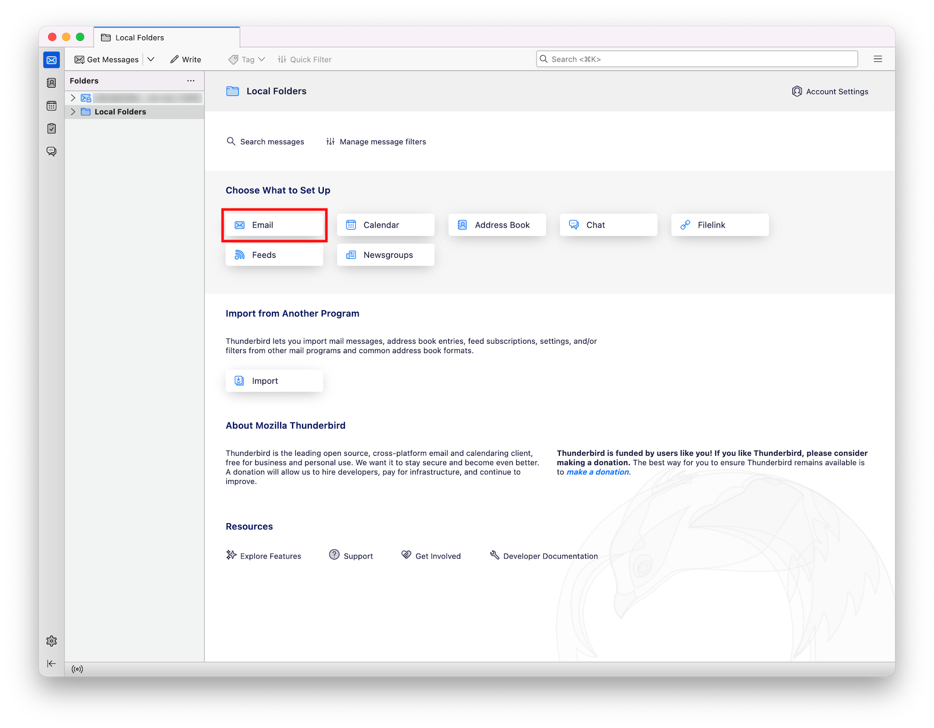The width and height of the screenshot is (934, 728).
Task: Click the online status icon in status bar
Action: pyautogui.click(x=77, y=669)
